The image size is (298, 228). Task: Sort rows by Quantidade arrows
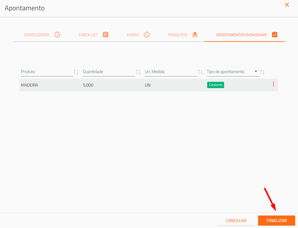coord(138,72)
